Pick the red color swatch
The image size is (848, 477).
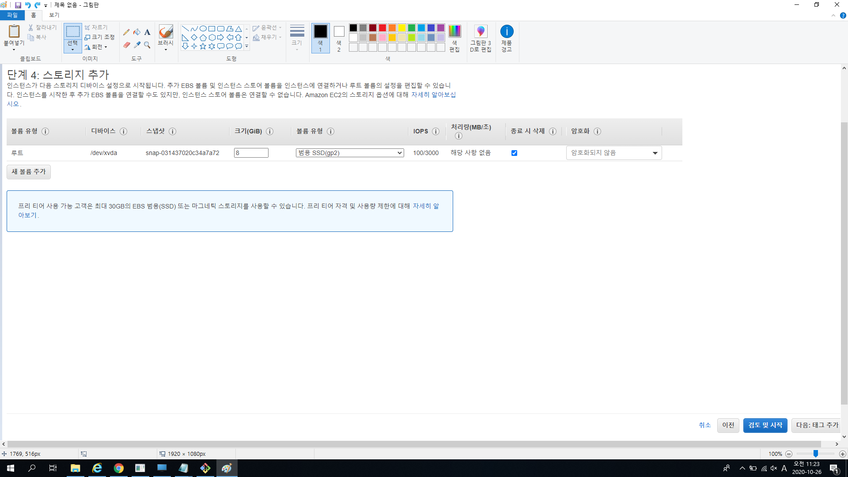point(382,28)
